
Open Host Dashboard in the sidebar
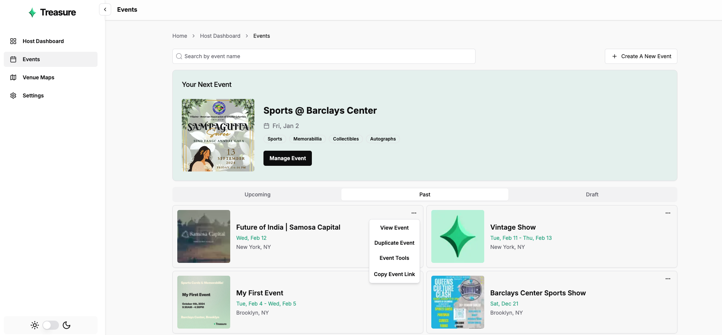click(x=51, y=41)
